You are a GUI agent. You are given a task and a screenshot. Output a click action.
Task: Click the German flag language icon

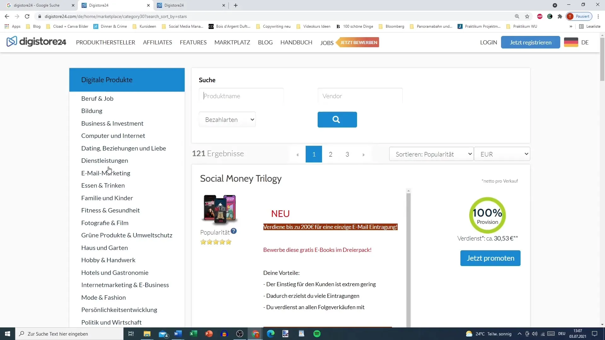[571, 42]
